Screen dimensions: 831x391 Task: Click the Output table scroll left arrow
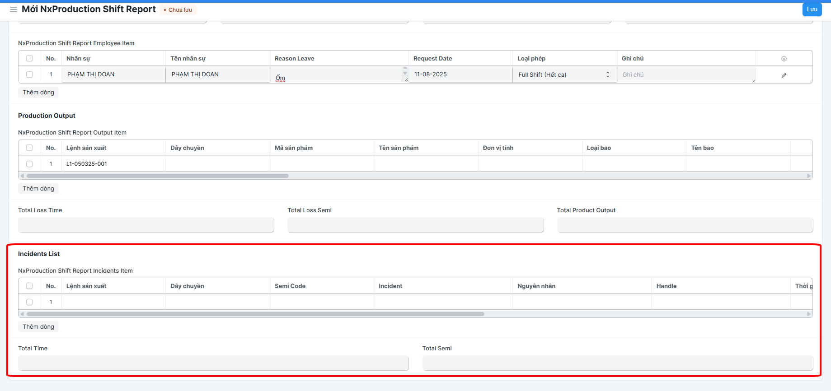[x=22, y=176]
